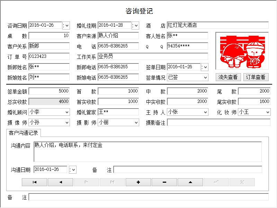Select the 客户沟通记录 tab
This screenshot has height=208, width=277.
click(x=24, y=133)
